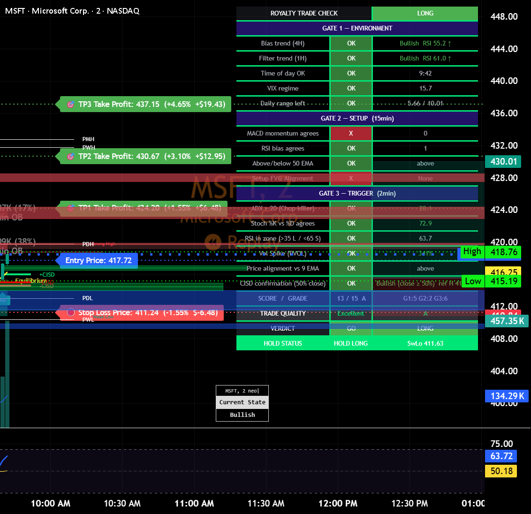Image resolution: width=531 pixels, height=514 pixels.
Task: Click the SCORE / GRADE cell
Action: pyautogui.click(x=283, y=298)
